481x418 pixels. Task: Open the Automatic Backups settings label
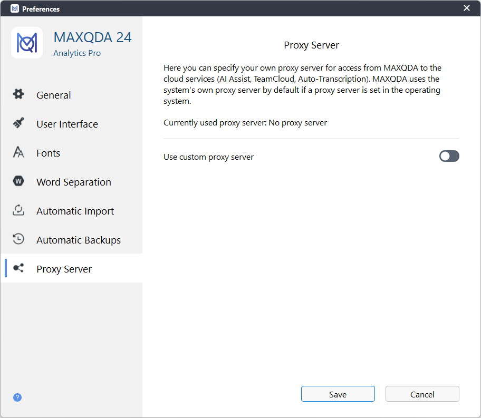pyautogui.click(x=79, y=240)
